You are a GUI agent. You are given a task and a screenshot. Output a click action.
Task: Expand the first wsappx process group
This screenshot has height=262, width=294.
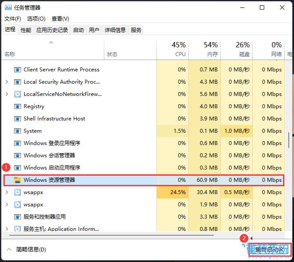click(7, 192)
